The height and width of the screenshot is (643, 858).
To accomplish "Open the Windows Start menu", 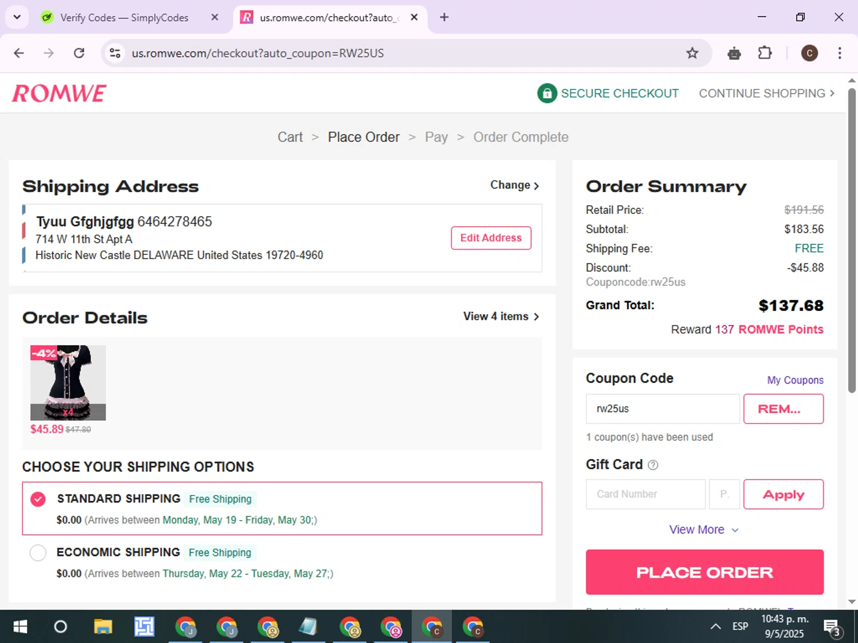I will click(20, 627).
